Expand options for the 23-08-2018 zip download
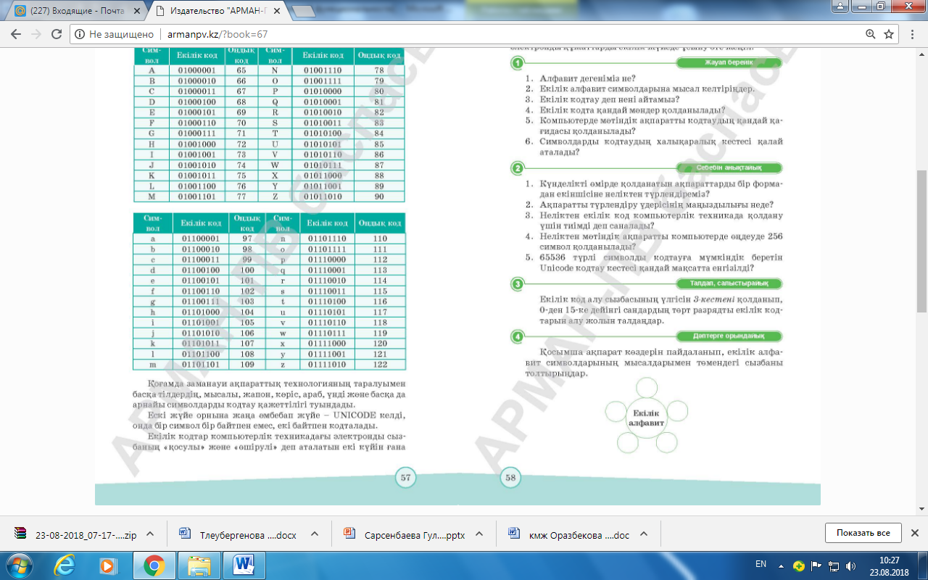 click(x=150, y=534)
